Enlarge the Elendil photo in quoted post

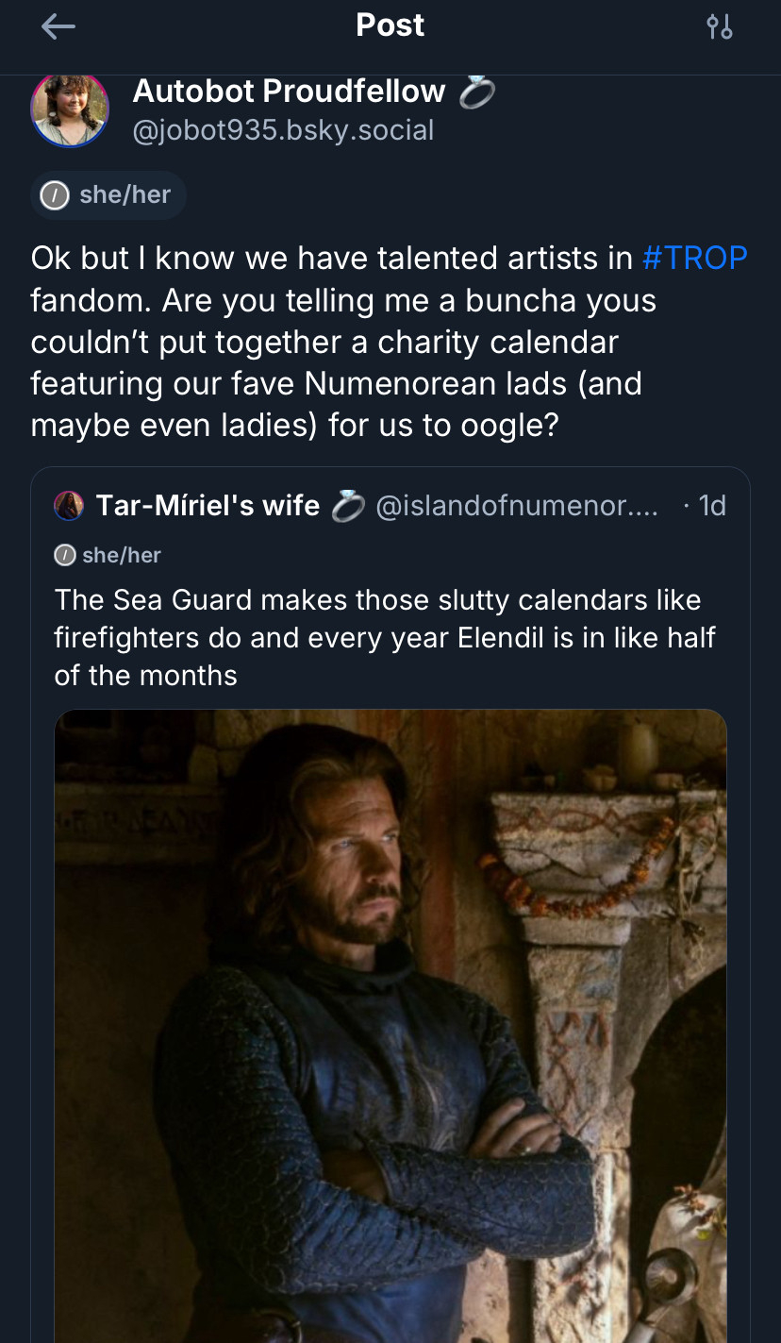[390, 1019]
